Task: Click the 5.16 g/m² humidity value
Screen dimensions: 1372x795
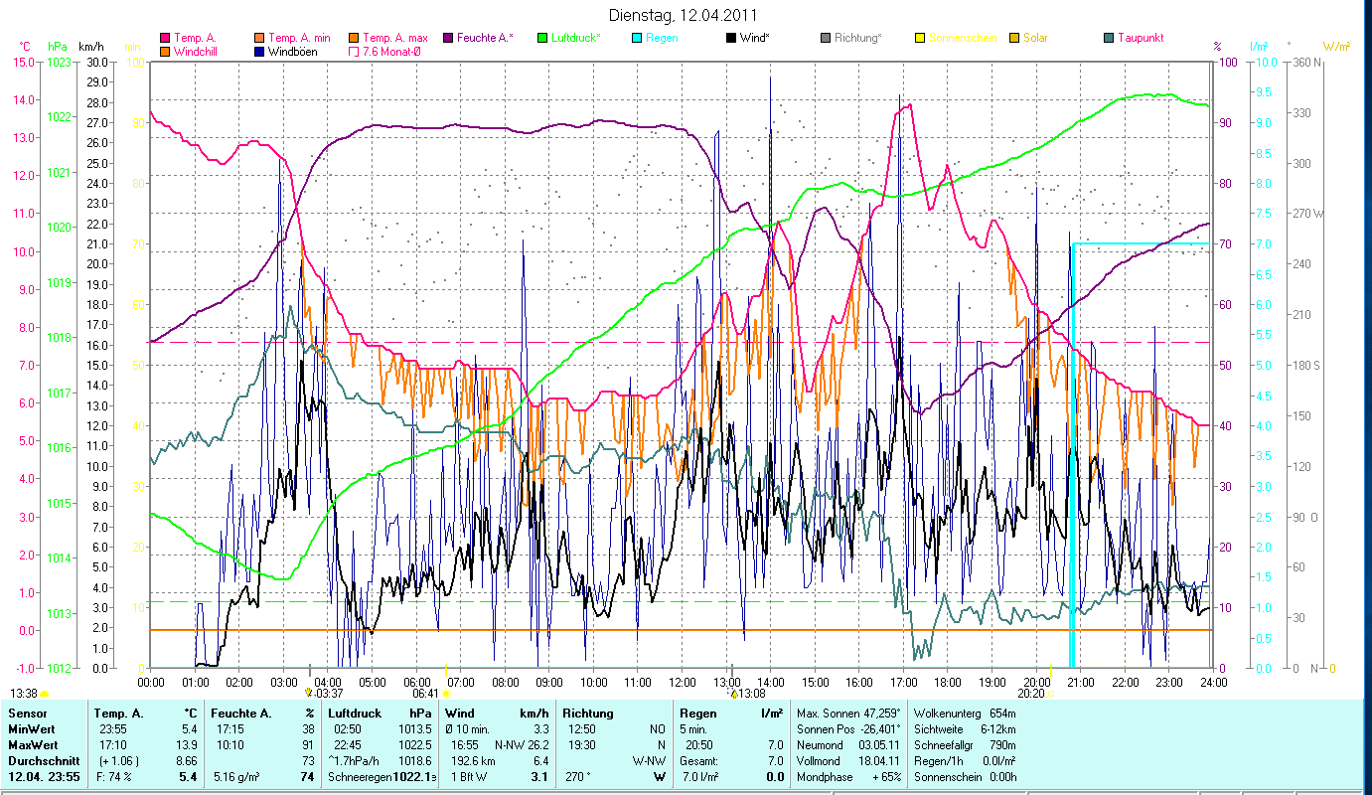Action: click(238, 777)
